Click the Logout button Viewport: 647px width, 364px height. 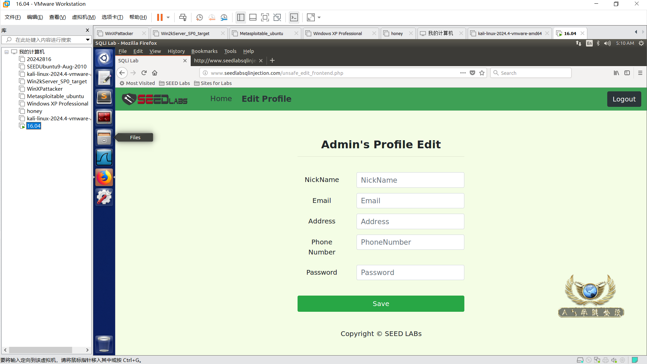coord(624,99)
